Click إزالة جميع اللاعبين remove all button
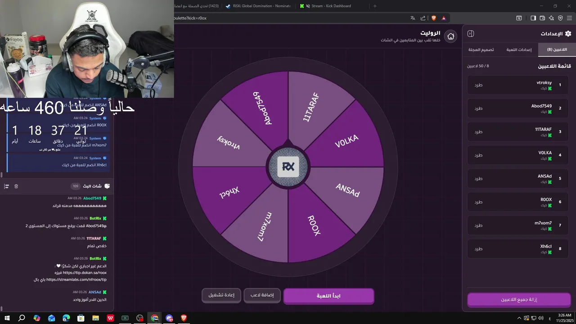 (519, 299)
